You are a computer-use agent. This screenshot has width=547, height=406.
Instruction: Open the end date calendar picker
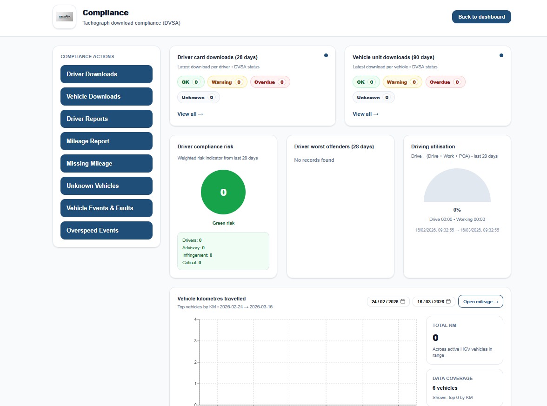(448, 301)
